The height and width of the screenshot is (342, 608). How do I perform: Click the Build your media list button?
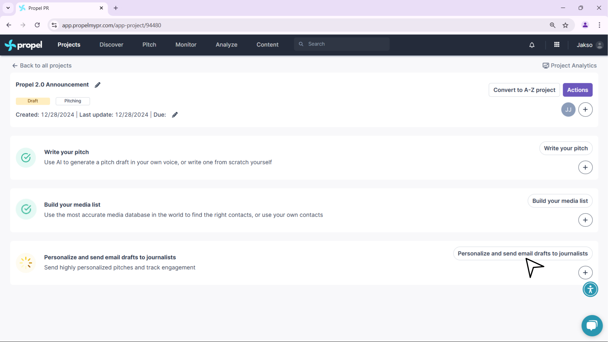pos(560,201)
